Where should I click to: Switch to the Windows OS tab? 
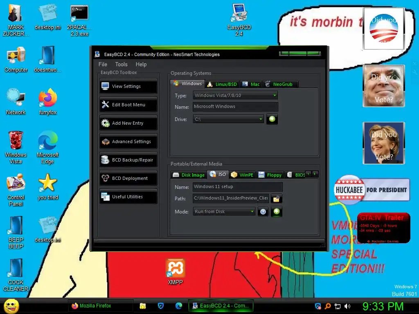187,83
